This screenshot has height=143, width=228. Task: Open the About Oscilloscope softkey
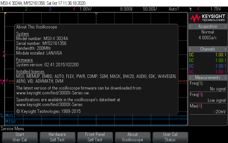coord(133,137)
